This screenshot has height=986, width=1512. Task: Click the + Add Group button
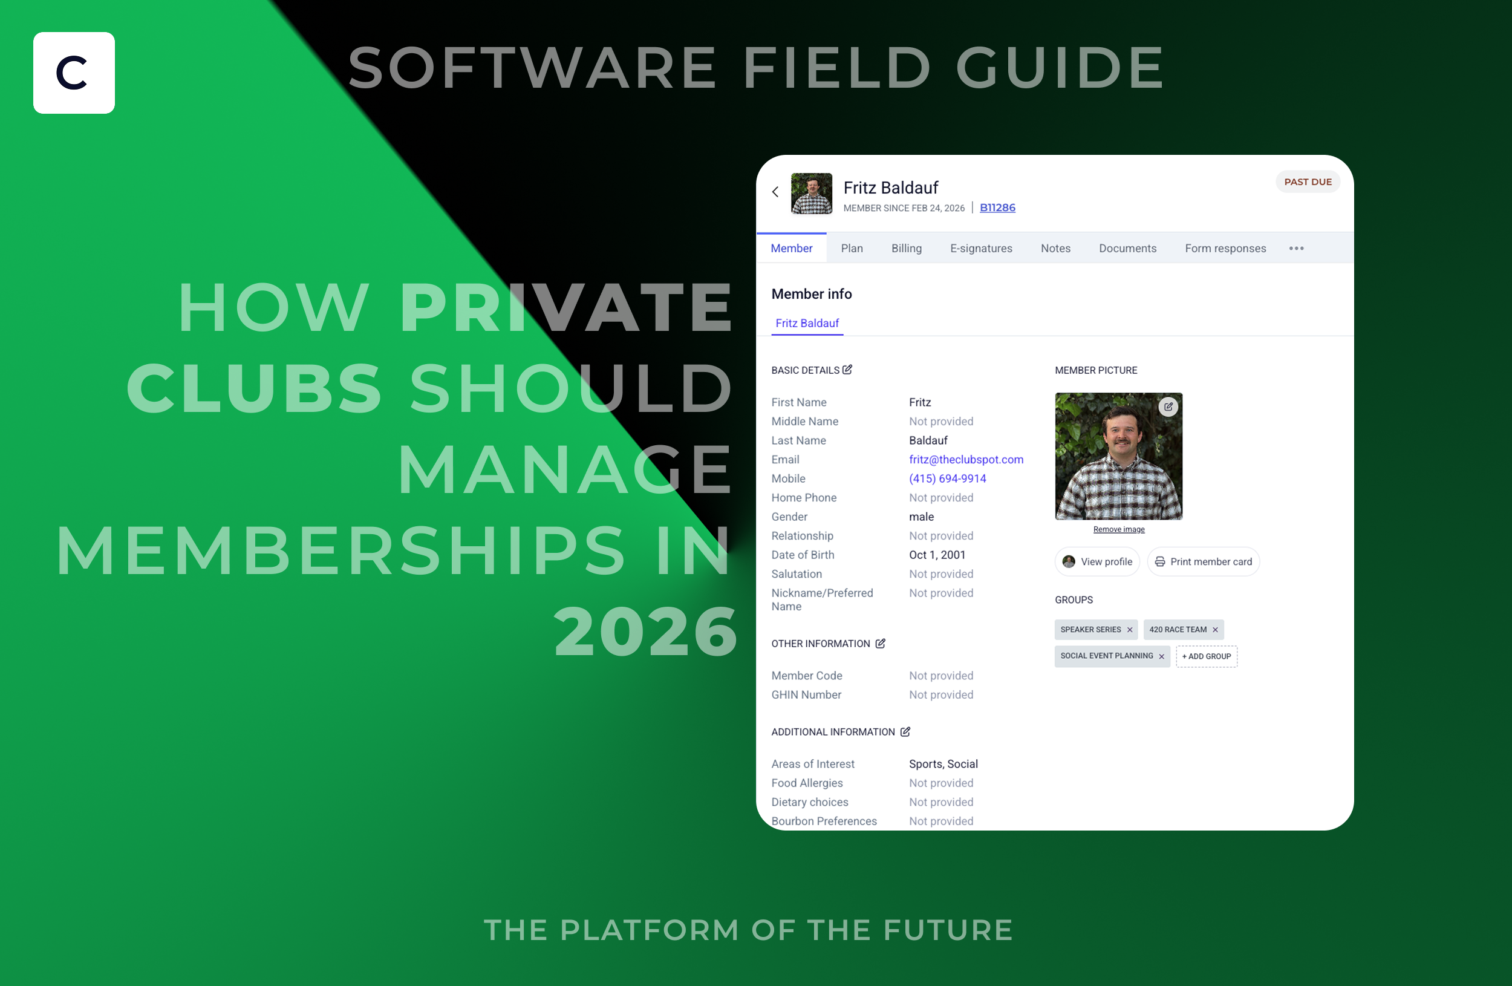(x=1206, y=656)
